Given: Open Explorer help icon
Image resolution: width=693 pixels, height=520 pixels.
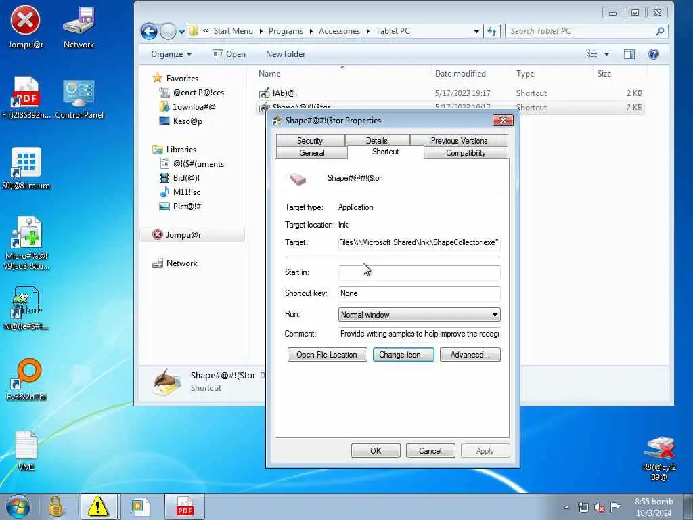Looking at the screenshot, I should [653, 54].
